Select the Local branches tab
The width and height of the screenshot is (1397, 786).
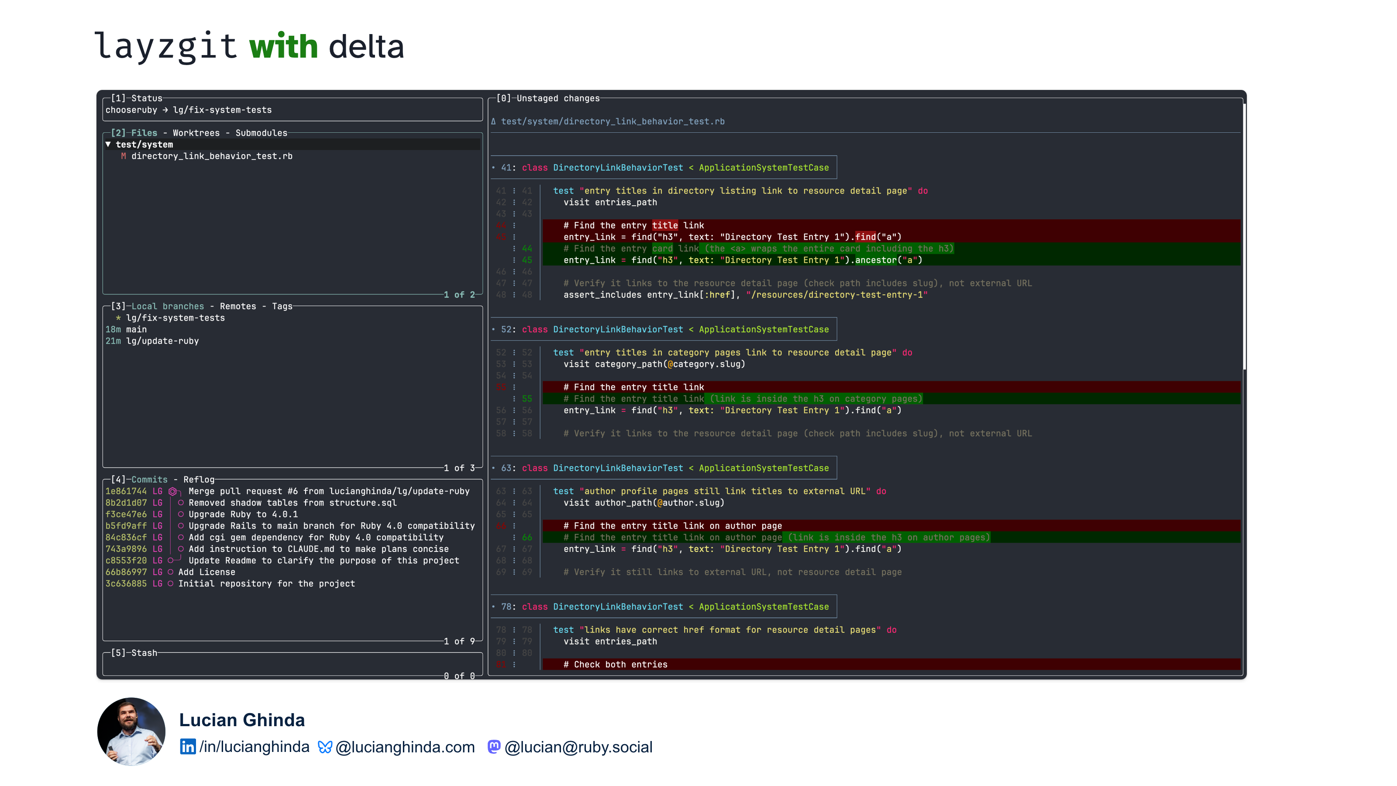[168, 307]
